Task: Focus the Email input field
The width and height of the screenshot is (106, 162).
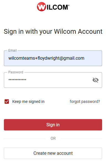Action: tap(53, 58)
